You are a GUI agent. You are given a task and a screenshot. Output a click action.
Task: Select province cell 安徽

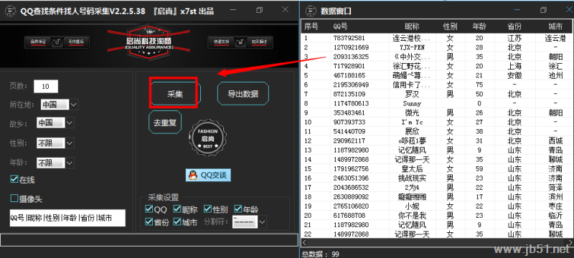[x=514, y=76]
